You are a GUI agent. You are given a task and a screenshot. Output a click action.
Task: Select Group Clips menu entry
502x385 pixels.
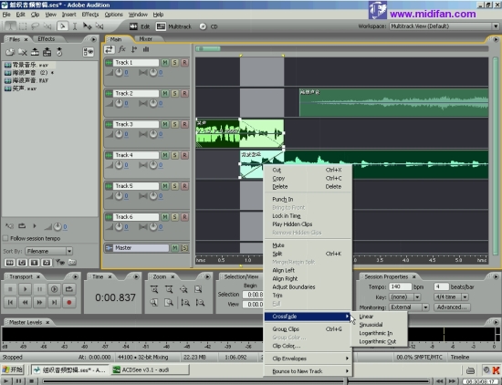(x=308, y=329)
